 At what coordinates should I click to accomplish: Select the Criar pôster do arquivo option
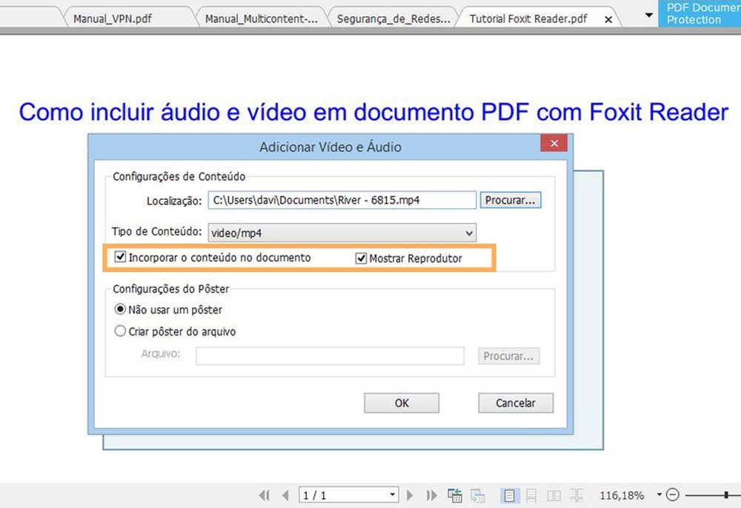[x=119, y=331]
